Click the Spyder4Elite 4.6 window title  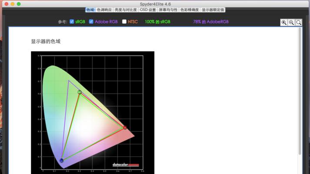(x=155, y=4)
